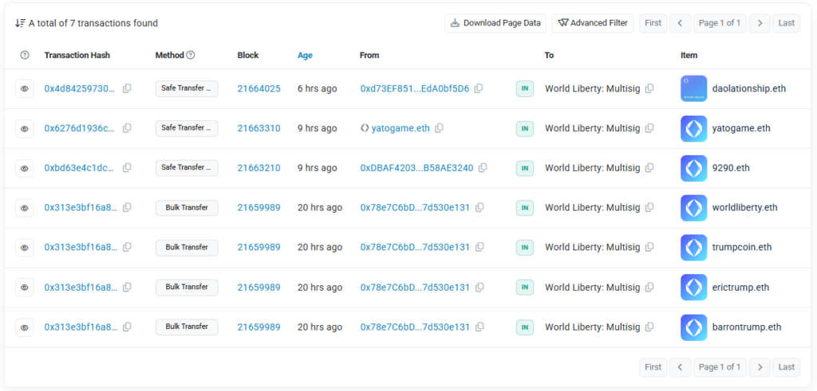Open block 21664025

click(x=259, y=89)
